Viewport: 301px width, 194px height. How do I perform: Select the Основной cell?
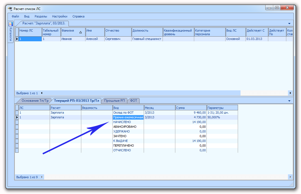coord(236,39)
